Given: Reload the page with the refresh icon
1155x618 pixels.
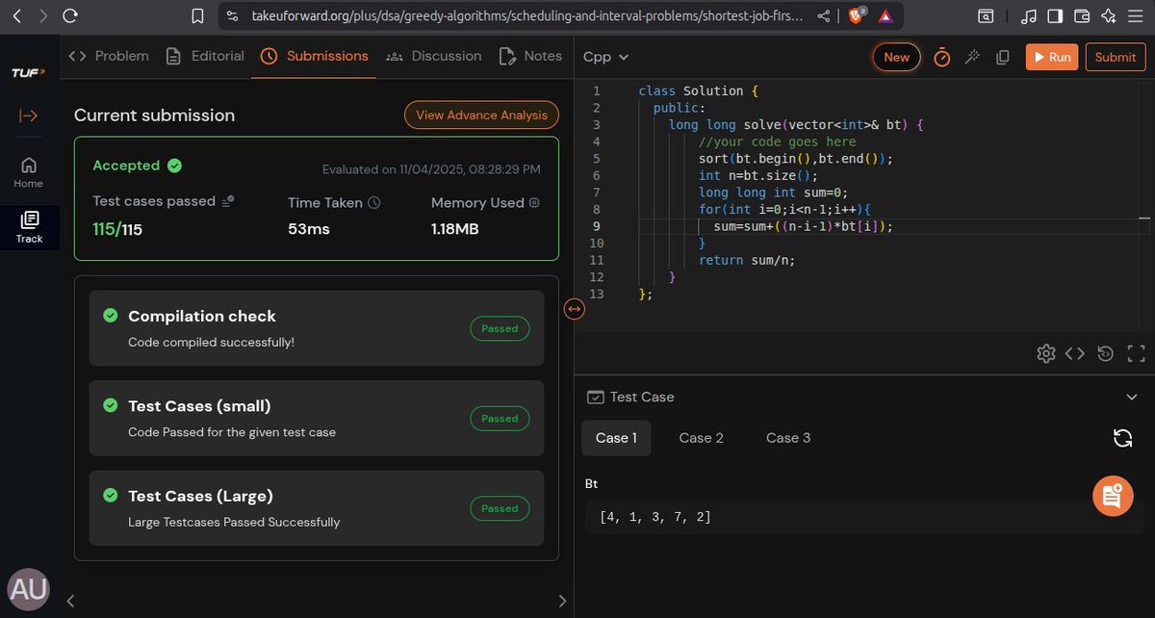Looking at the screenshot, I should click(70, 16).
